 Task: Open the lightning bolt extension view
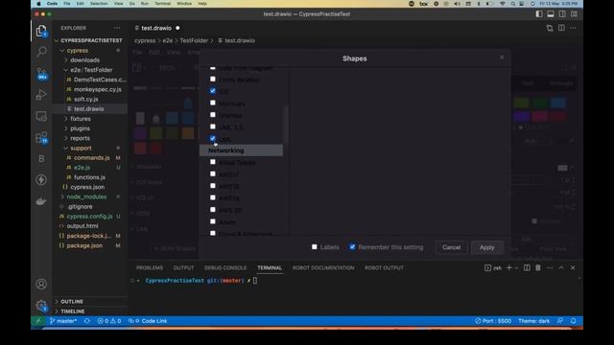click(41, 180)
